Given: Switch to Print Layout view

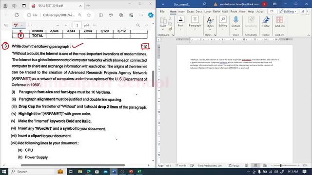Looking at the screenshot, I should (255, 165).
